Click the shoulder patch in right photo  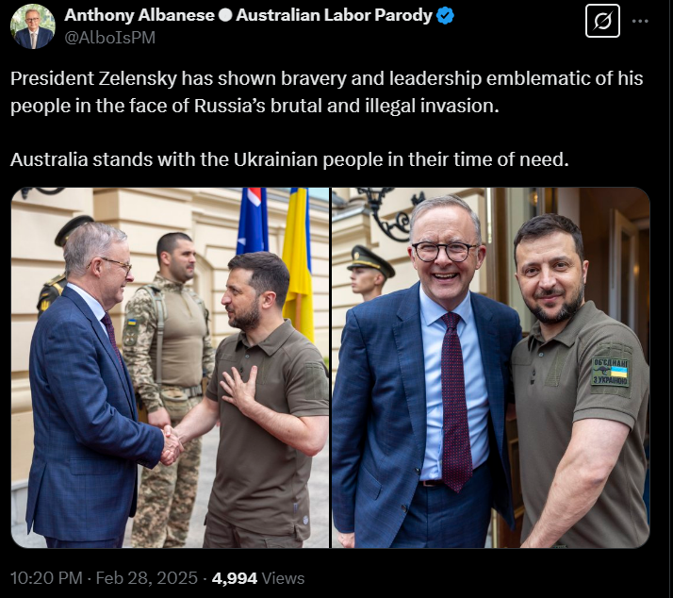610,372
